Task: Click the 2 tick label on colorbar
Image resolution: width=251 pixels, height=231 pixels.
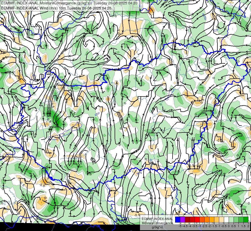Action: [x=248, y=226]
